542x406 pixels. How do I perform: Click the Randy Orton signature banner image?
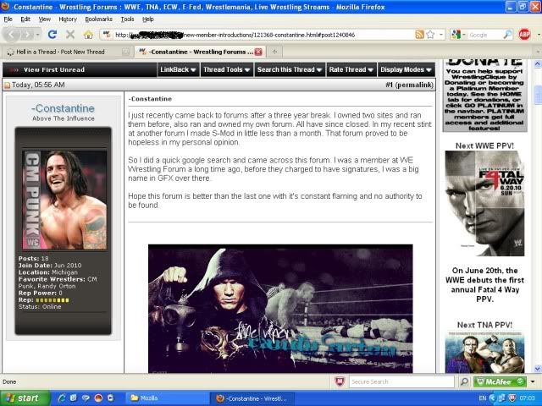tap(280, 309)
